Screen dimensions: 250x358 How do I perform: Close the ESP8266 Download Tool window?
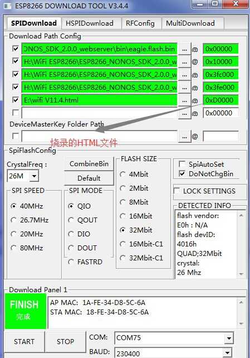point(236,4)
